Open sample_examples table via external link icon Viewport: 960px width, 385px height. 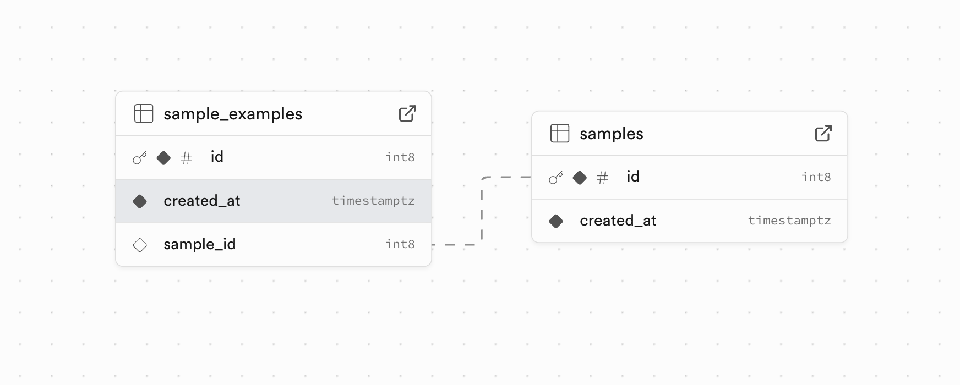coord(407,114)
